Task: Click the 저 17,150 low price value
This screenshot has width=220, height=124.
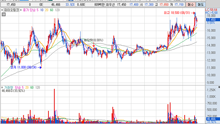Action: [177, 4]
